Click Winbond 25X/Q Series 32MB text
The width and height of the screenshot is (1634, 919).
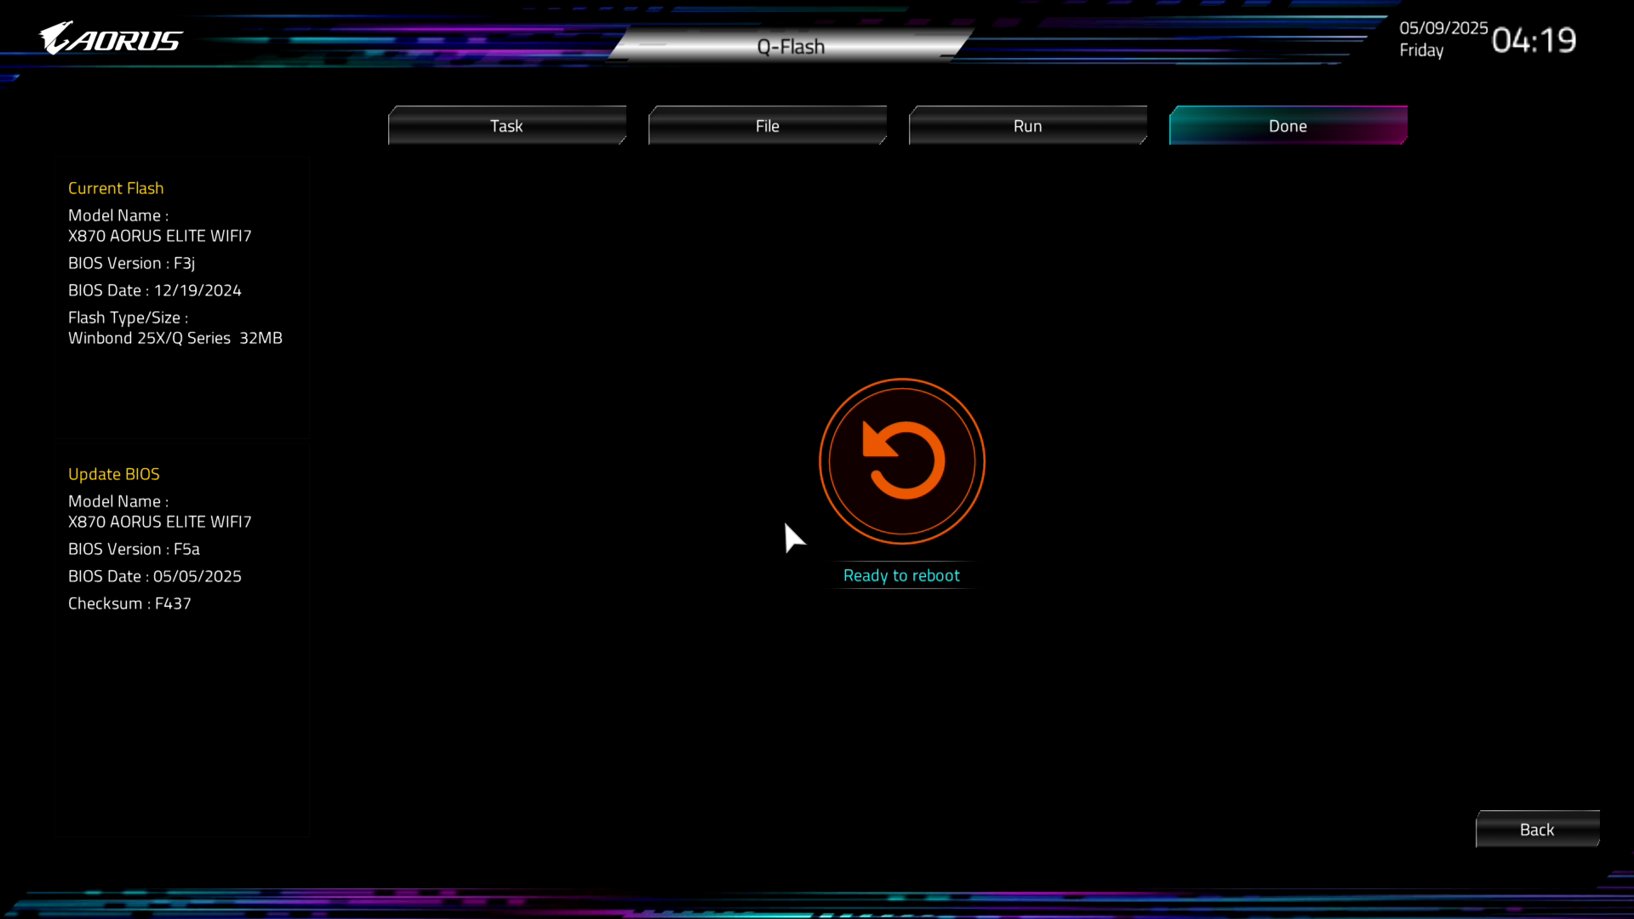point(175,338)
